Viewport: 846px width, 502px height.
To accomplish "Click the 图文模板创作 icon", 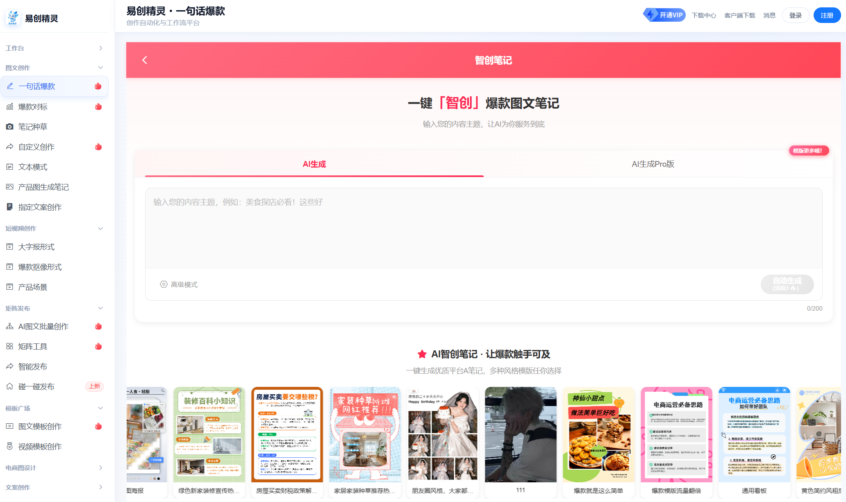I will (10, 426).
